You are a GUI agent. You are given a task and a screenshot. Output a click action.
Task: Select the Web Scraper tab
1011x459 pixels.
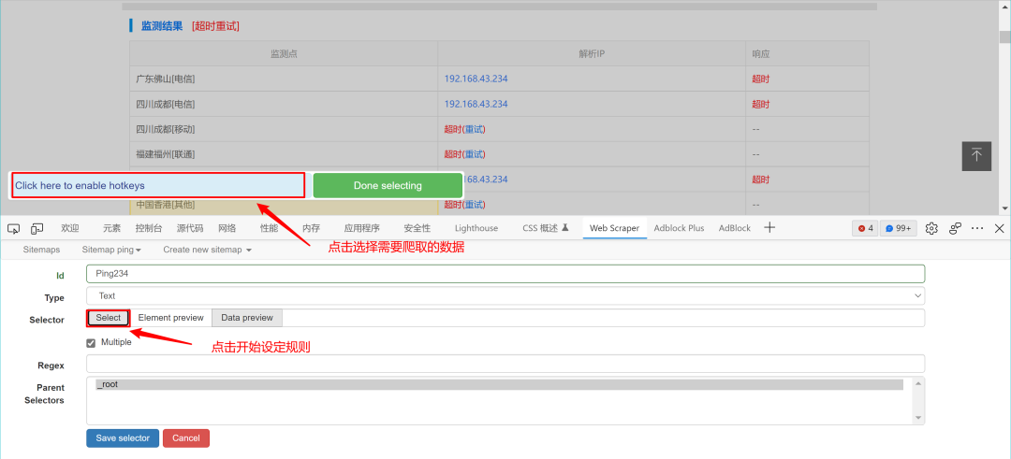tap(614, 228)
